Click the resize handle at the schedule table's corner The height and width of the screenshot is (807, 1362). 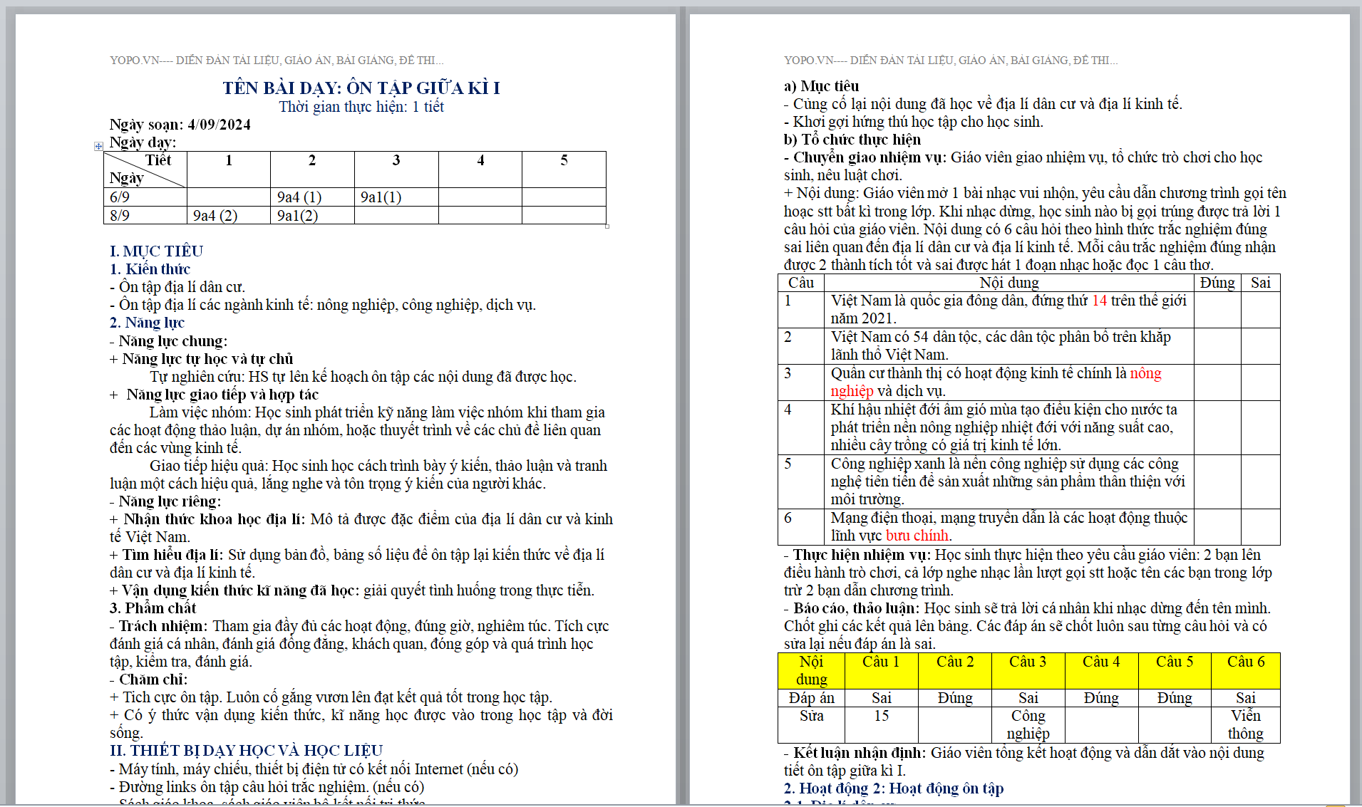pyautogui.click(x=607, y=227)
